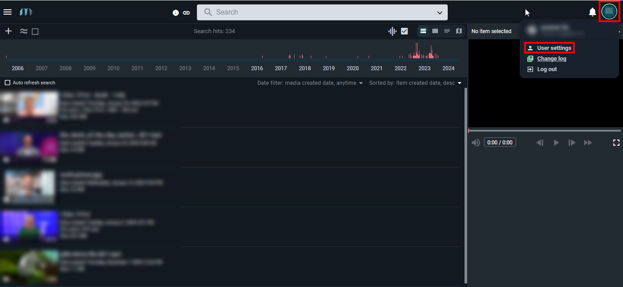
Task: Click the notifications bell icon
Action: click(593, 12)
